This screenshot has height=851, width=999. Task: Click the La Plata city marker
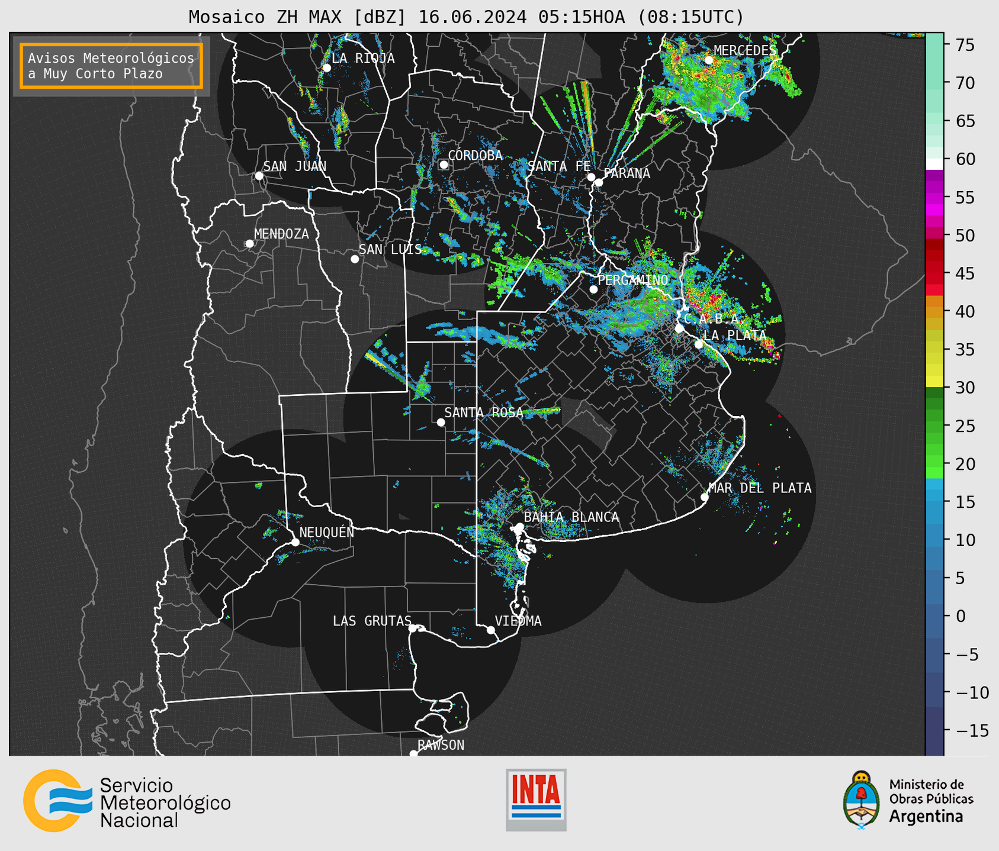[699, 344]
